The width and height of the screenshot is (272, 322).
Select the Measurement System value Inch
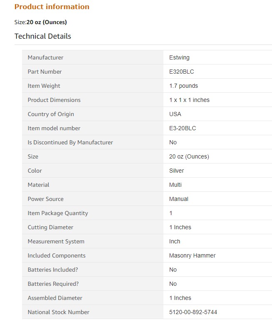(x=175, y=241)
